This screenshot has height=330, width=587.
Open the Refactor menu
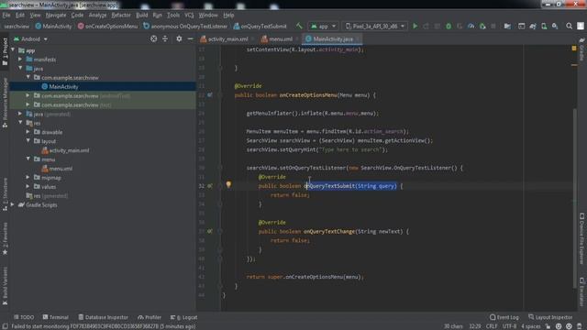(121, 15)
